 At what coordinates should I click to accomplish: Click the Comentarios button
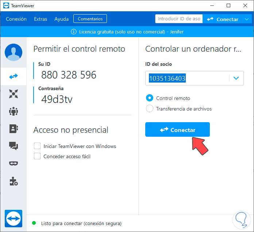pos(90,19)
